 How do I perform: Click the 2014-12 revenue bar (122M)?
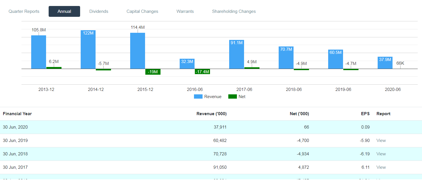pos(88,50)
